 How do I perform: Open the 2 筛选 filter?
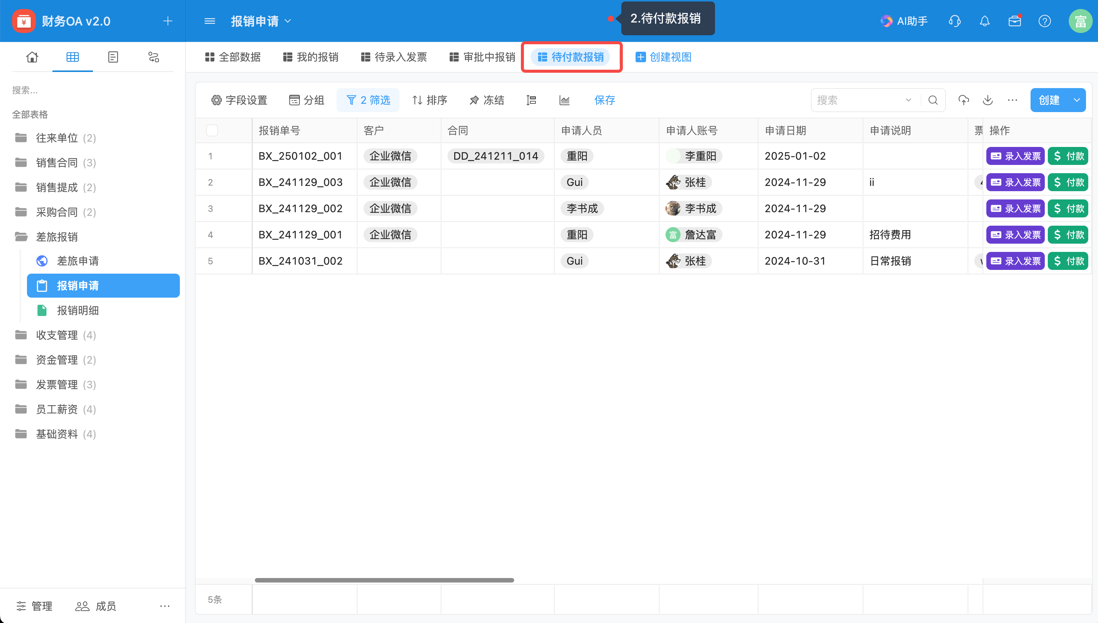368,100
